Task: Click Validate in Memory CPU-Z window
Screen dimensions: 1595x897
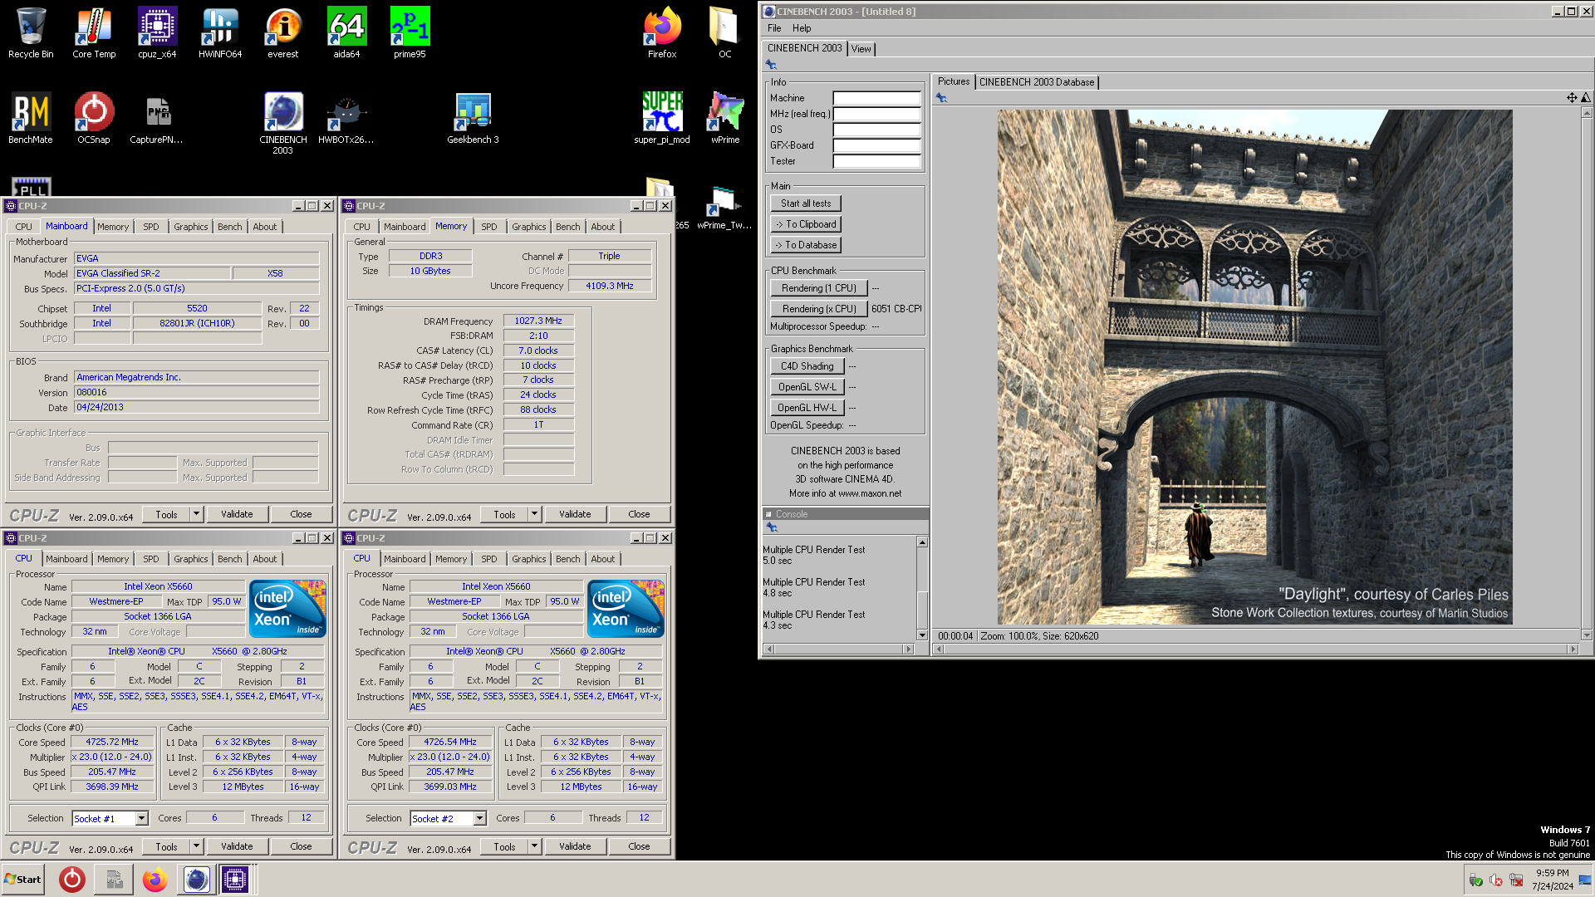Action: [x=575, y=514]
